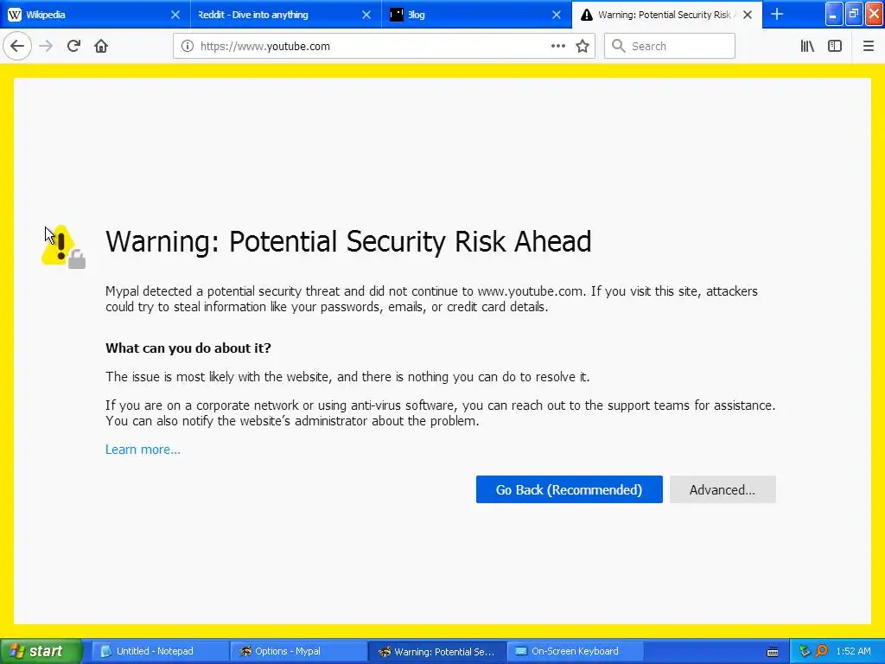Select Warning: Potential Se... taskbar button

pyautogui.click(x=436, y=651)
